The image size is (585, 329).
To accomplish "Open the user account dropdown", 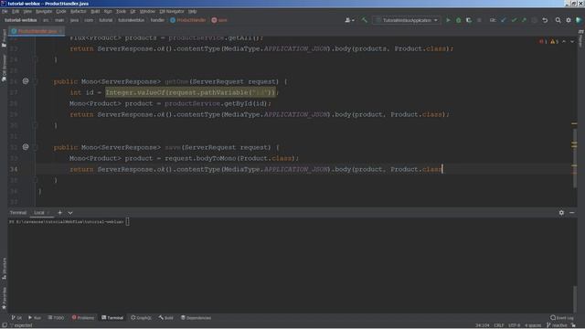I will coord(349,20).
